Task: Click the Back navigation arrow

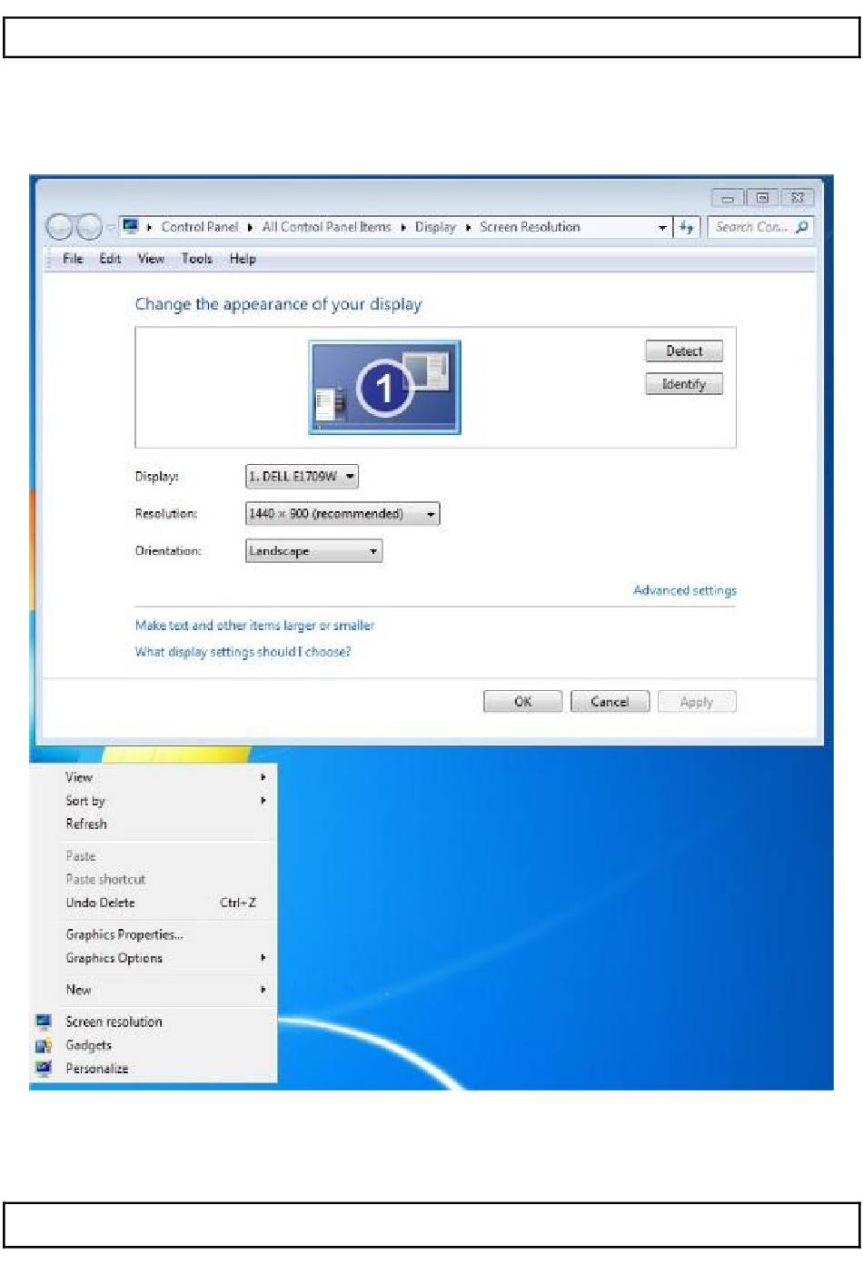Action: pyautogui.click(x=60, y=227)
